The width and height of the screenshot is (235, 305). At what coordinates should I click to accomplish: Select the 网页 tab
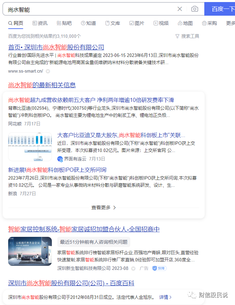(x=16, y=23)
